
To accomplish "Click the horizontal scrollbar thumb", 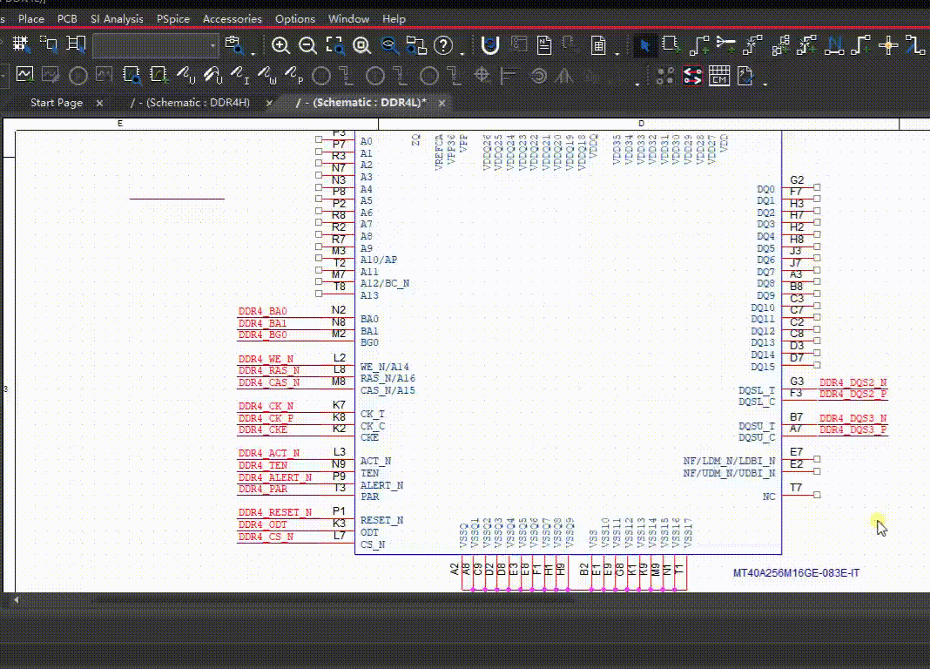I will [x=332, y=600].
